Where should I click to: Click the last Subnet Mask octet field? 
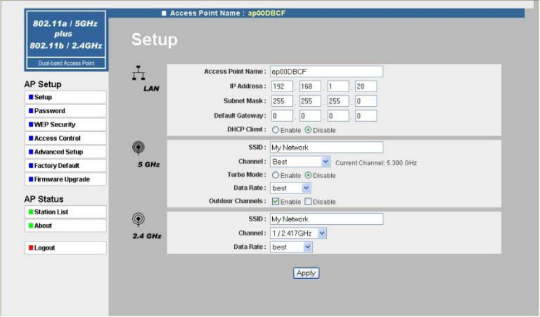tap(366, 101)
